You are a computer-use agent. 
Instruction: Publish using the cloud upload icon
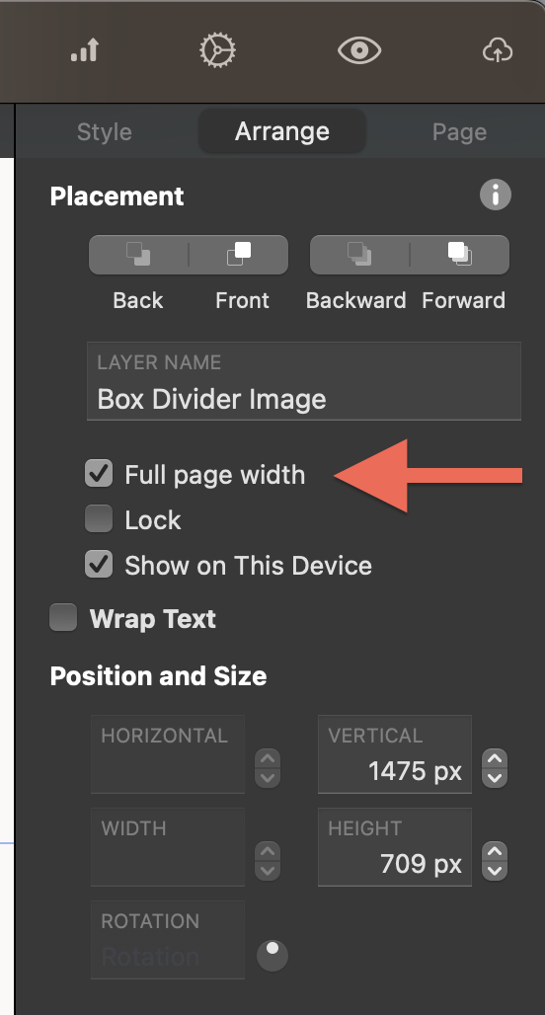coord(498,50)
